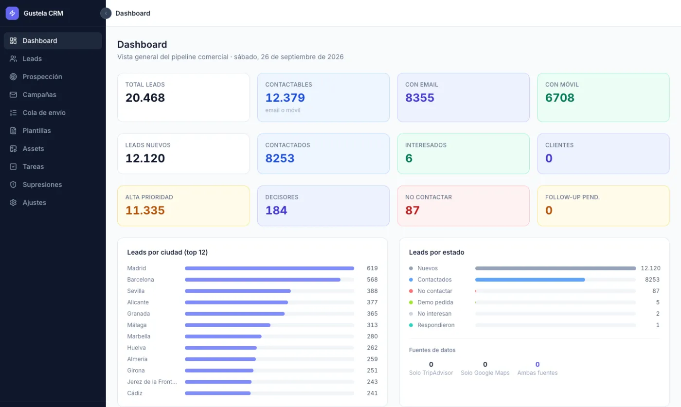Open the Clientes card
The height and width of the screenshot is (407, 681).
point(604,154)
